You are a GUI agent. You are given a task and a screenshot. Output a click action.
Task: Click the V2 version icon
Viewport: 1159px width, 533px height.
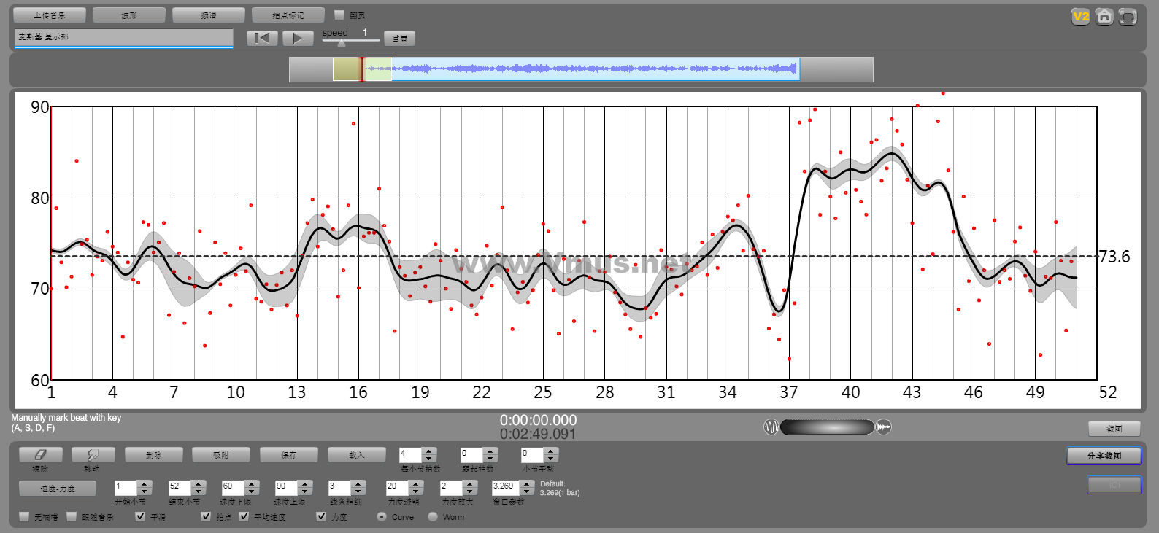(1080, 17)
